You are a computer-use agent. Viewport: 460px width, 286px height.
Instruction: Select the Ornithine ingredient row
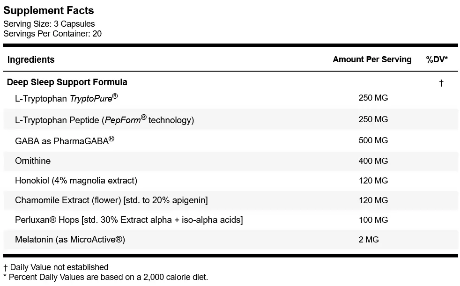[230, 161]
